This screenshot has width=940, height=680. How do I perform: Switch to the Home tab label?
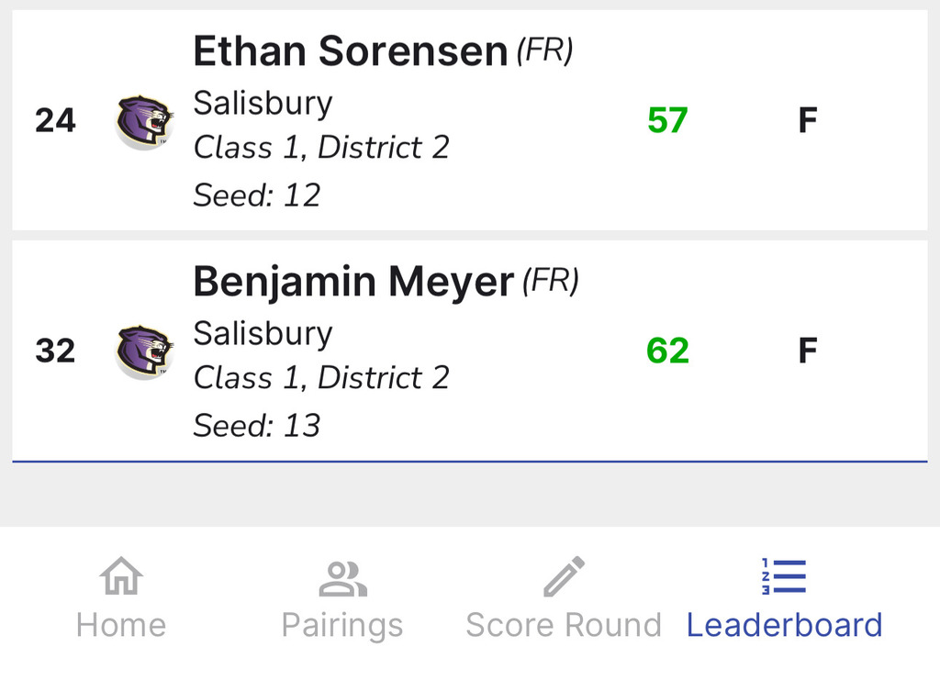click(x=121, y=625)
